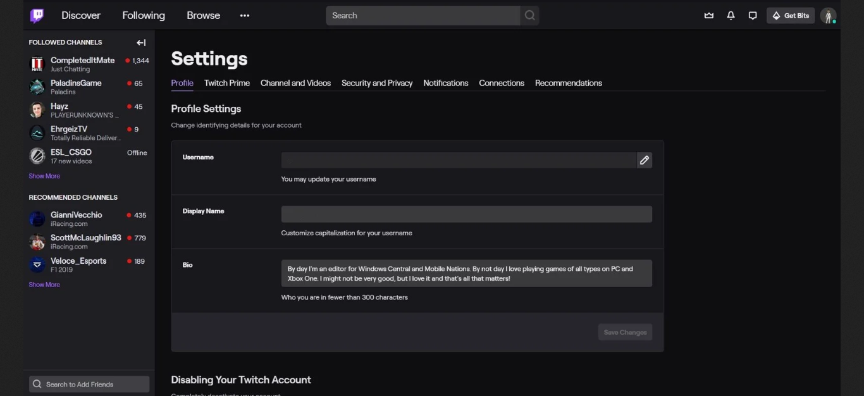Viewport: 864px width, 396px height.
Task: Open the PaladinsGame channel avatar
Action: point(37,87)
